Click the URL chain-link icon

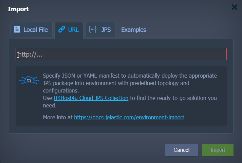(61, 29)
